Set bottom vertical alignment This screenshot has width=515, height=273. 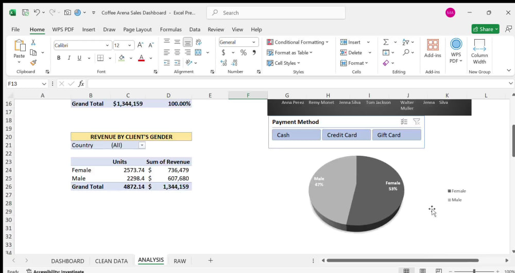pos(187,42)
